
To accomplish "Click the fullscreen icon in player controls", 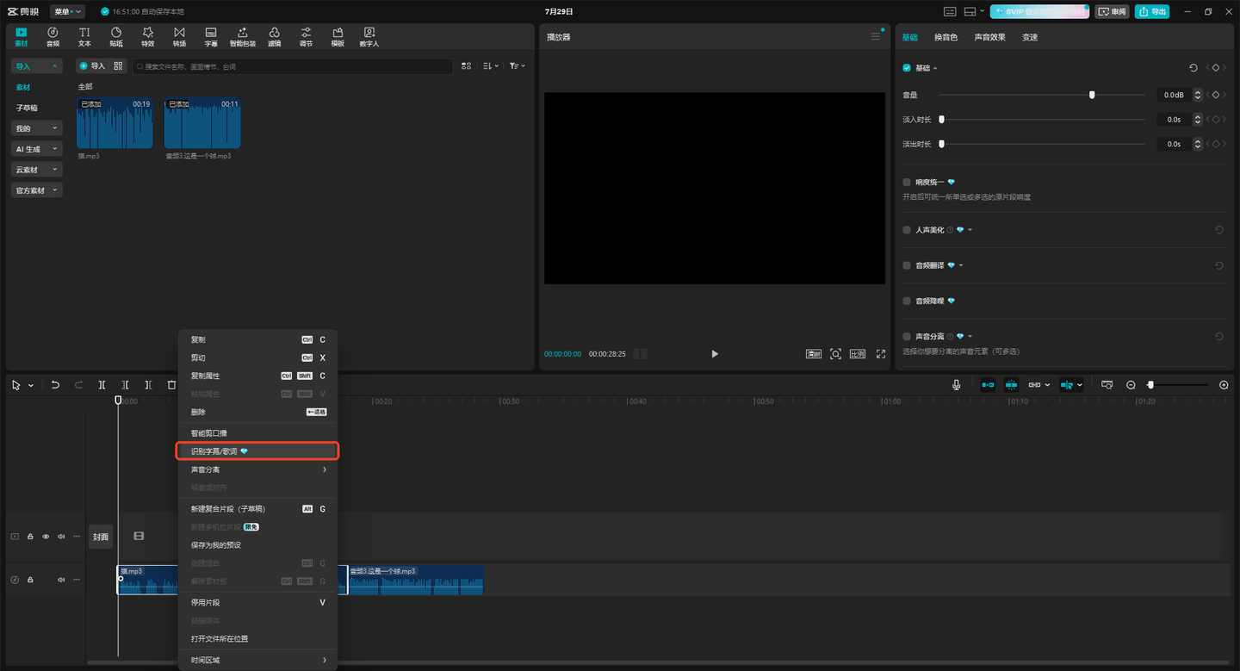I will click(881, 354).
